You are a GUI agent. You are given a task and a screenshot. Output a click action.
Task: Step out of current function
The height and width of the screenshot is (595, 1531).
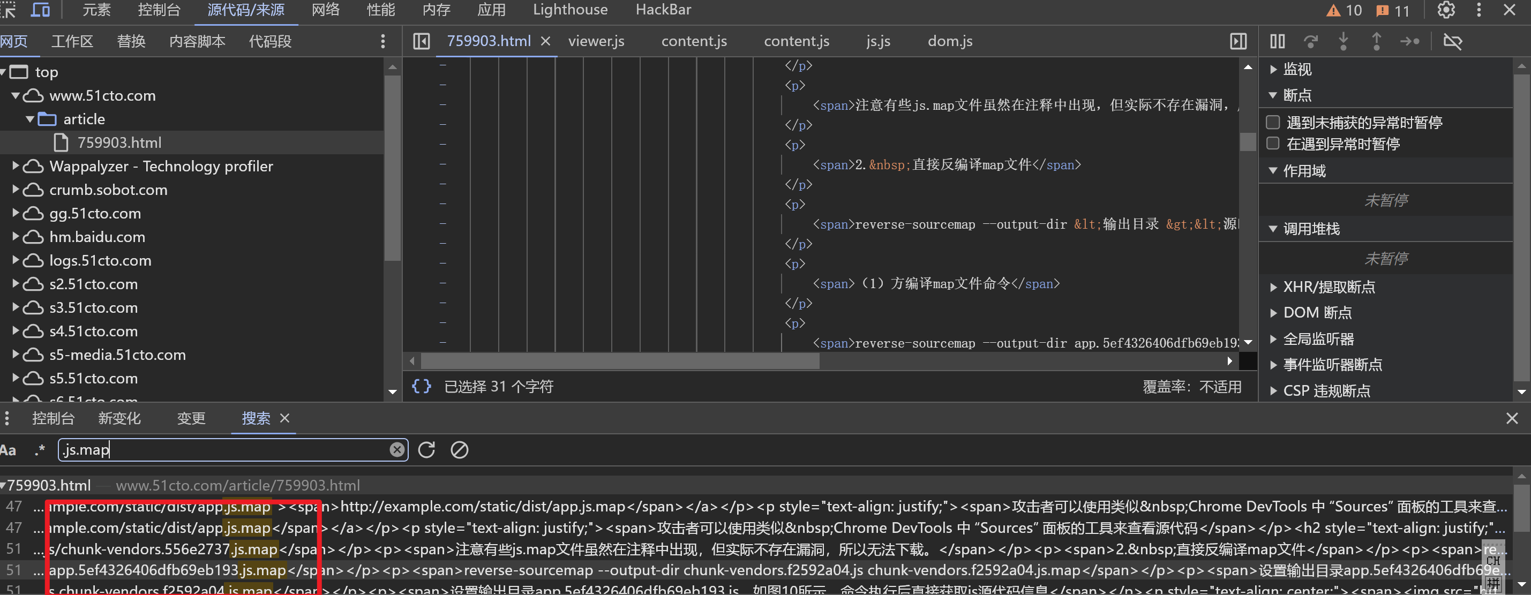1377,41
